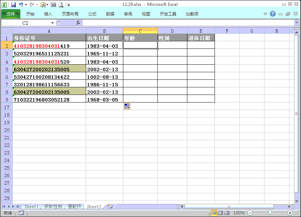301x217 pixels.
Task: Open the 文件 tab
Action: [11, 14]
